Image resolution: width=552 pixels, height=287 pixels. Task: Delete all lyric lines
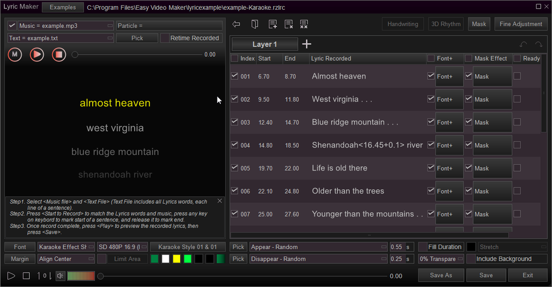point(304,24)
